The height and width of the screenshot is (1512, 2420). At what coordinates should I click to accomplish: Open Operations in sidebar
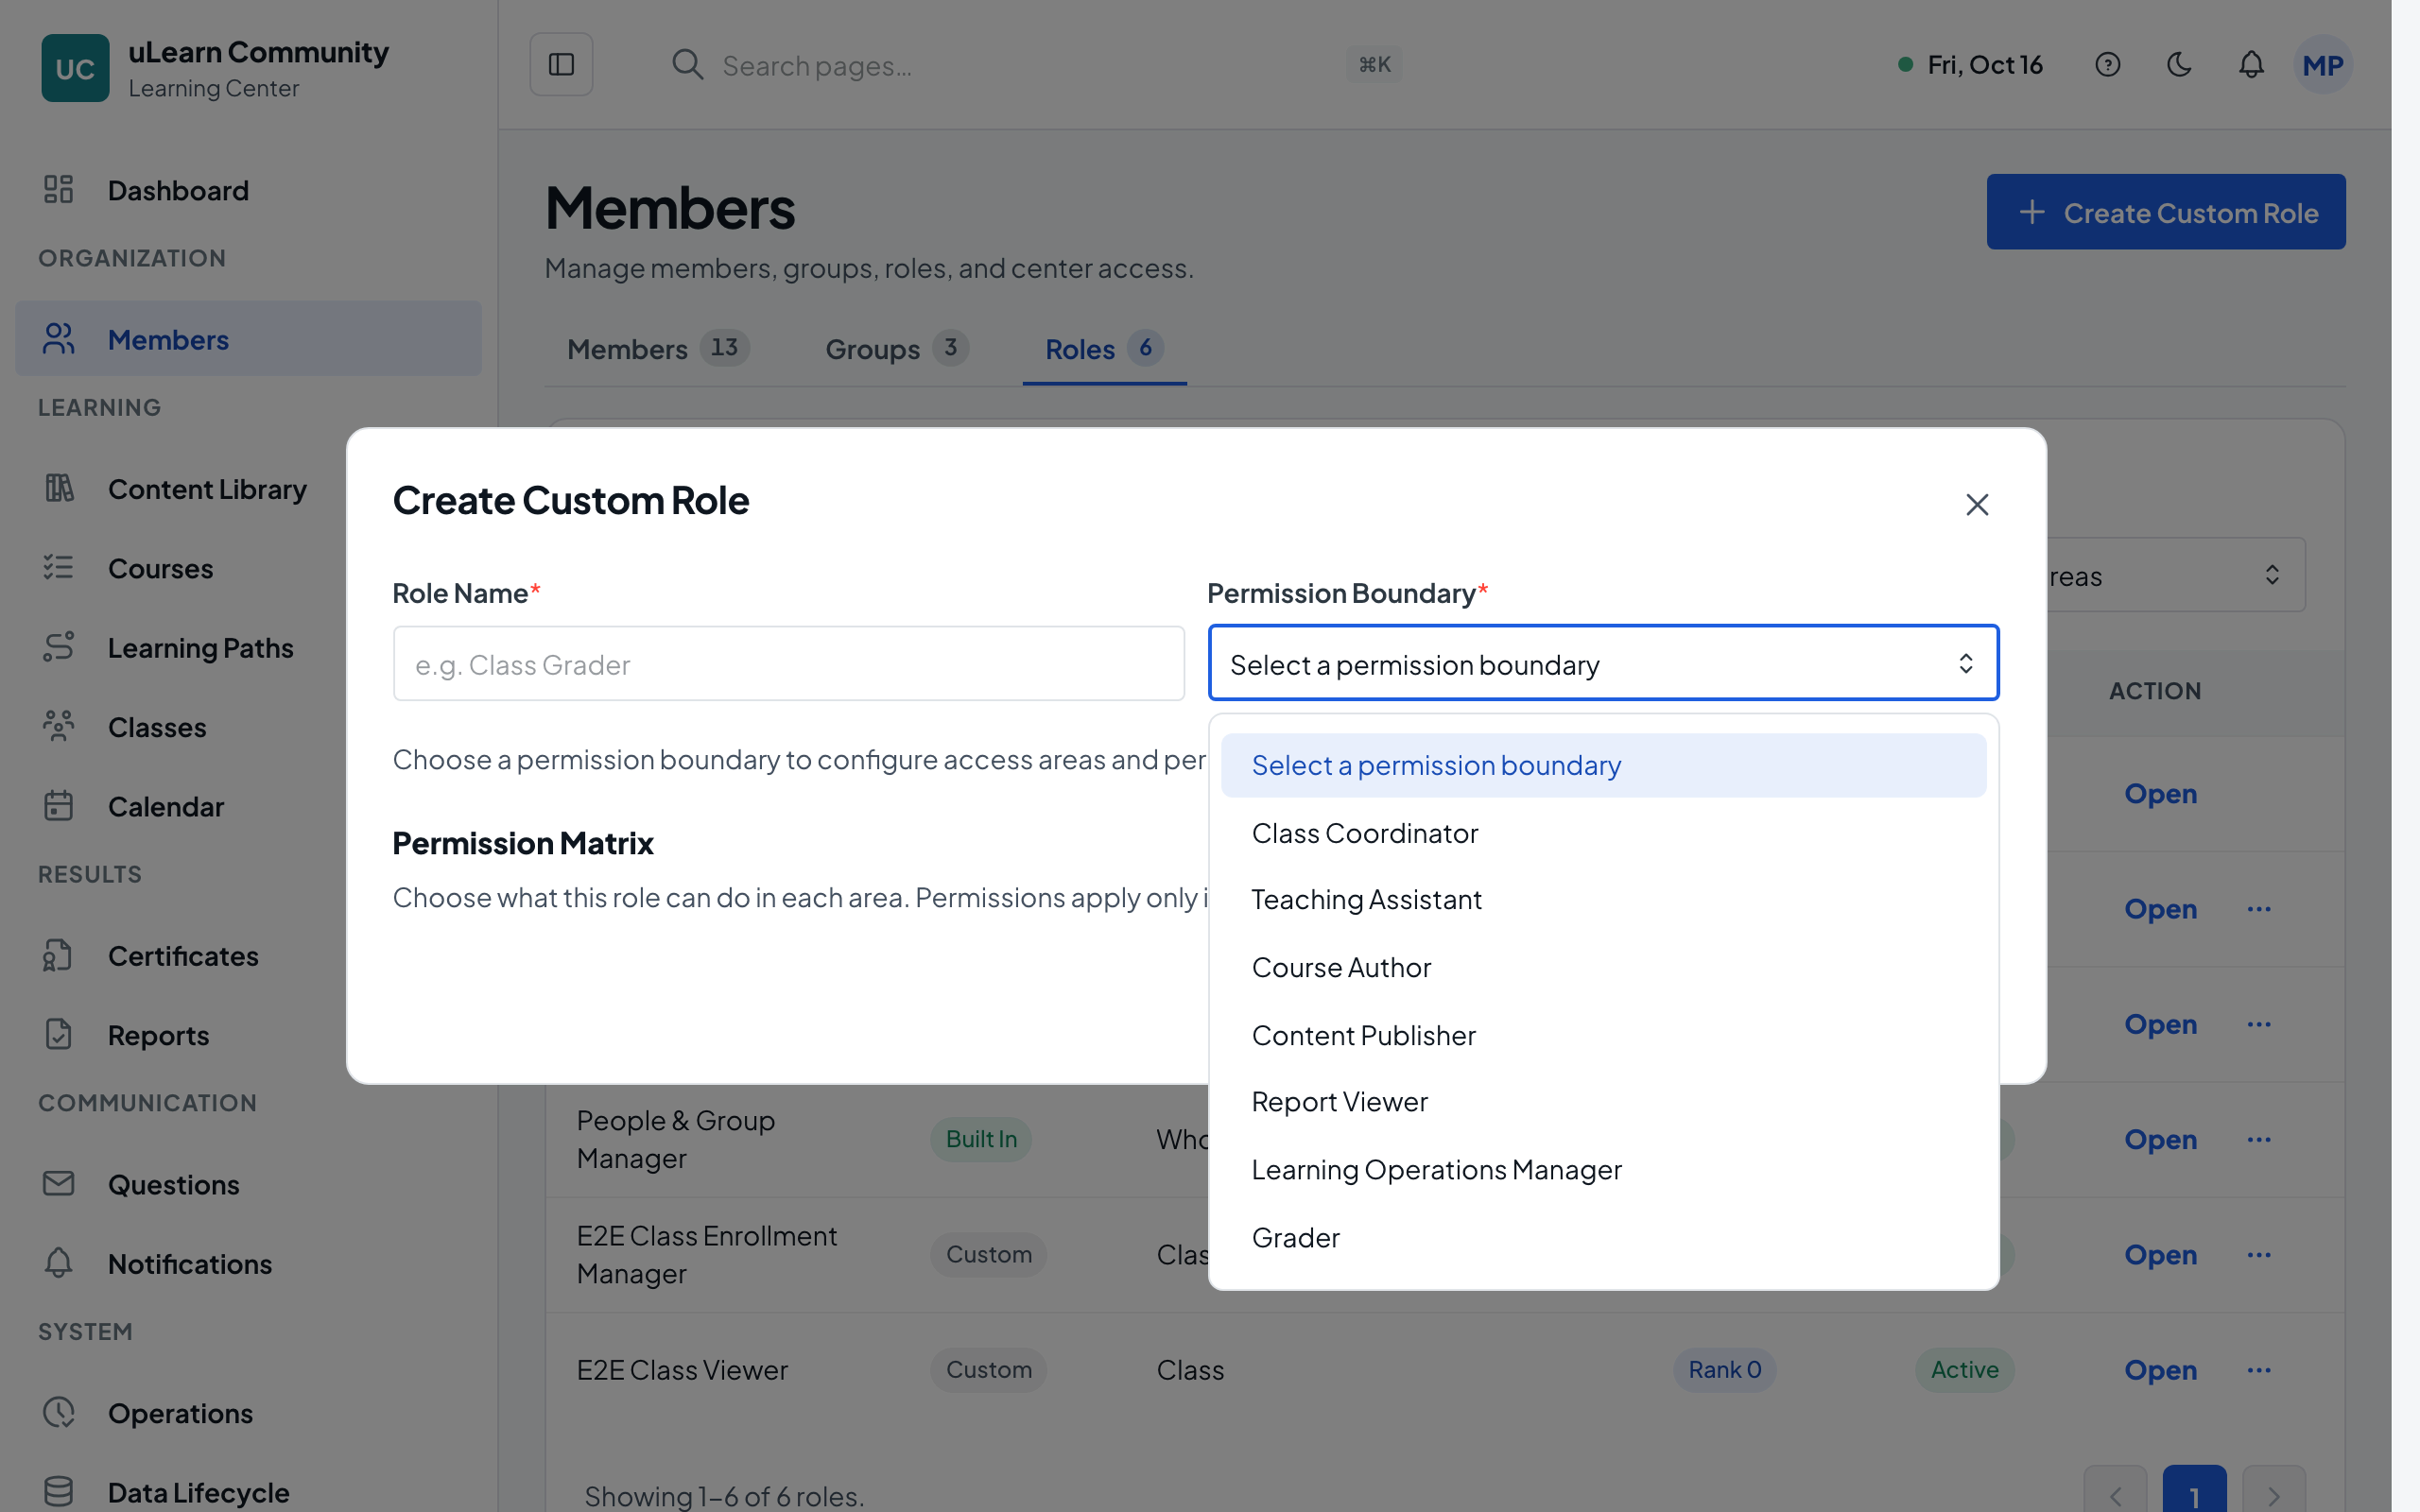248,1413
